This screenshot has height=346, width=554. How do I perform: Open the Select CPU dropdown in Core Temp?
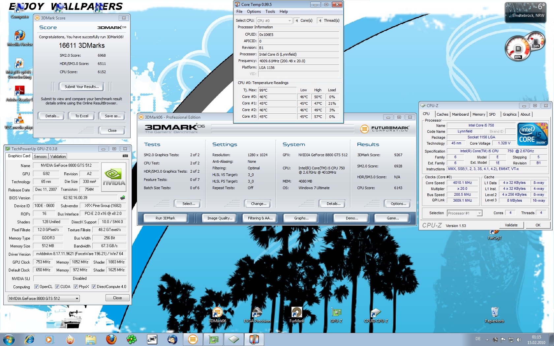point(274,20)
